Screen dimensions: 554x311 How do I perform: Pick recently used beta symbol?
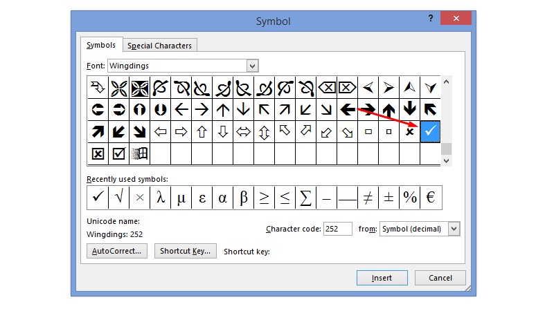point(244,198)
